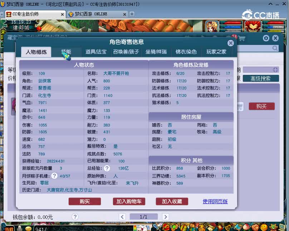
Task: Open settings gear in 藏宝阁 window
Action: tap(266, 38)
